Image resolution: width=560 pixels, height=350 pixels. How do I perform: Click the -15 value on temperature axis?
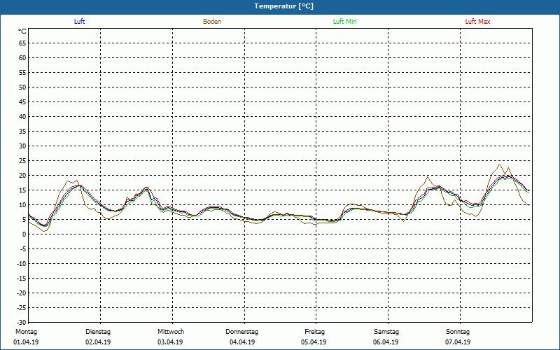tap(22, 278)
